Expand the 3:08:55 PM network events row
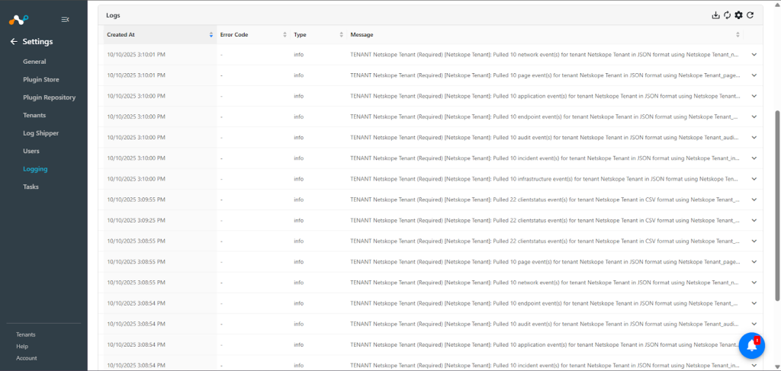 click(754, 283)
